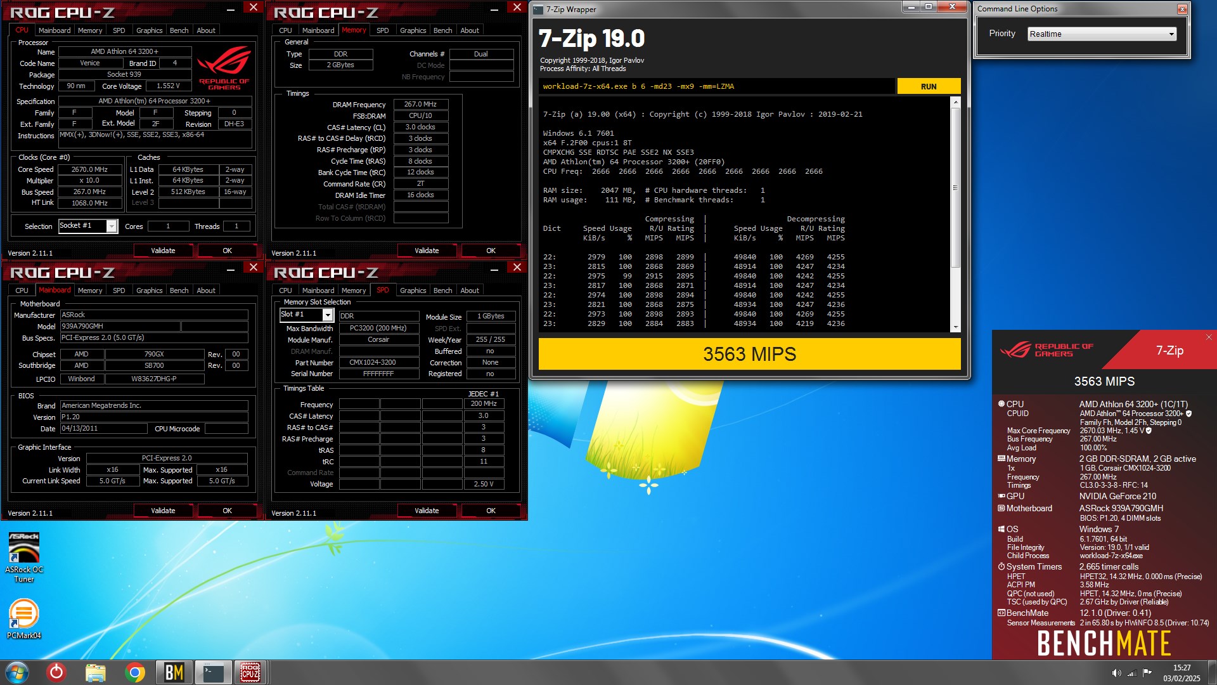Viewport: 1217px width, 685px height.
Task: Open Graphics tab in Memory-tab CPU-Z window
Action: [413, 30]
